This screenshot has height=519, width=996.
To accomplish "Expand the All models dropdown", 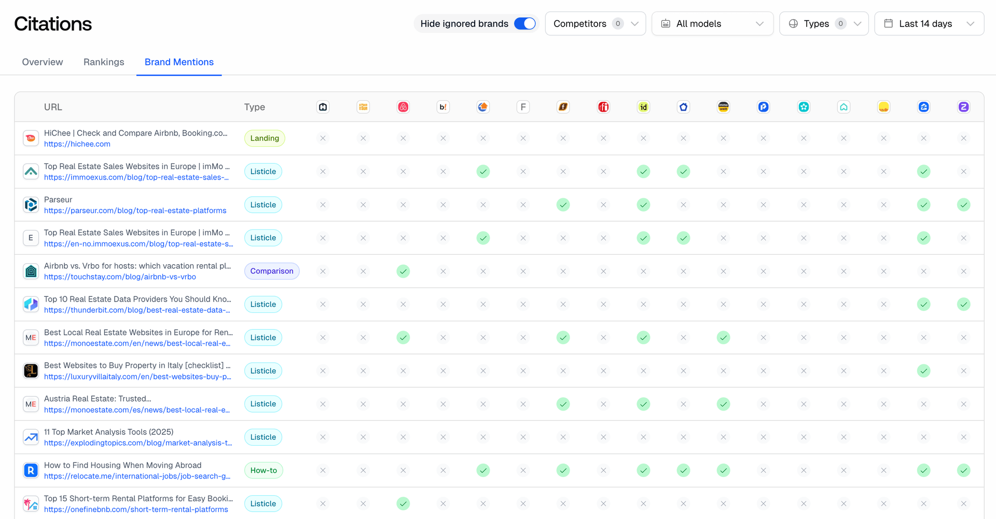I will 712,23.
